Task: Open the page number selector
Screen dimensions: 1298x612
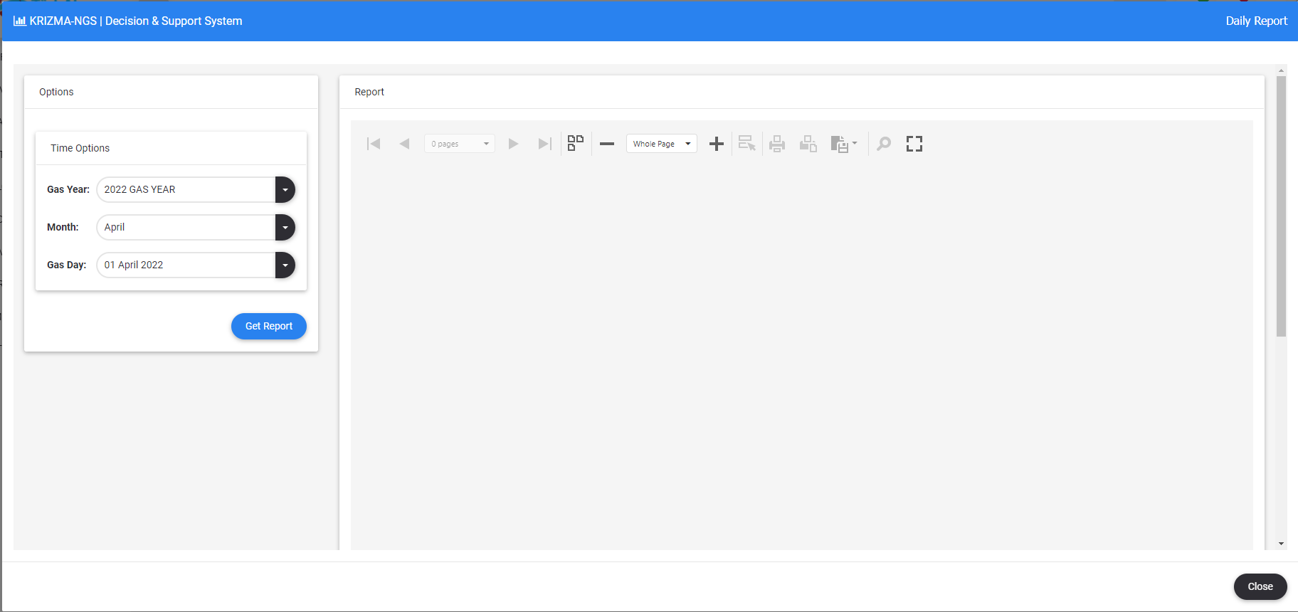Action: point(460,144)
